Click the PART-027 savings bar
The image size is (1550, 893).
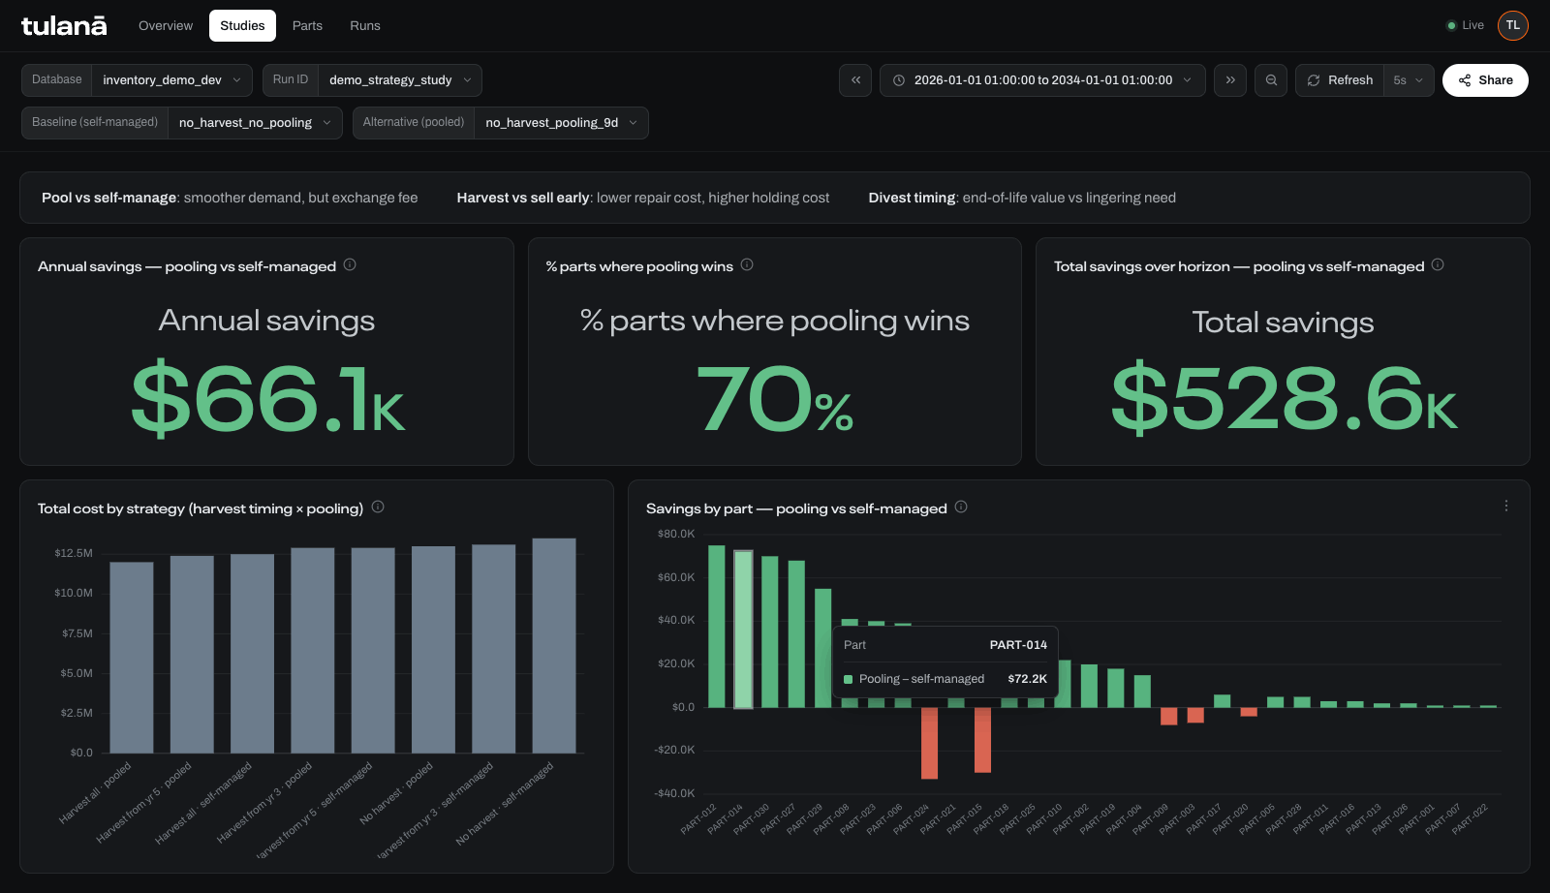point(796,634)
